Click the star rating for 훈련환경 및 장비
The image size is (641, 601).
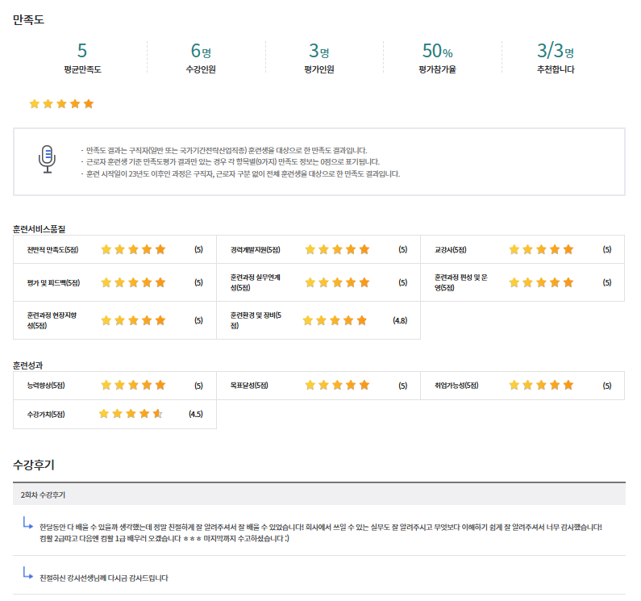click(335, 320)
